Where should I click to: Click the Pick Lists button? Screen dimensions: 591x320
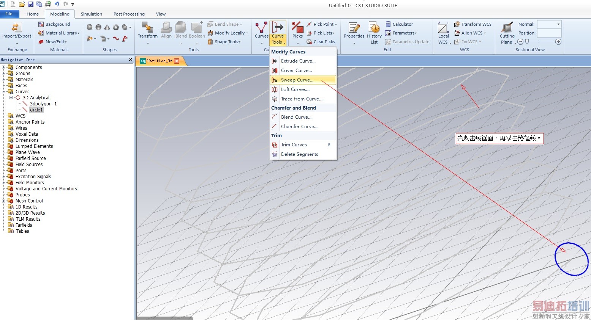[x=321, y=33]
